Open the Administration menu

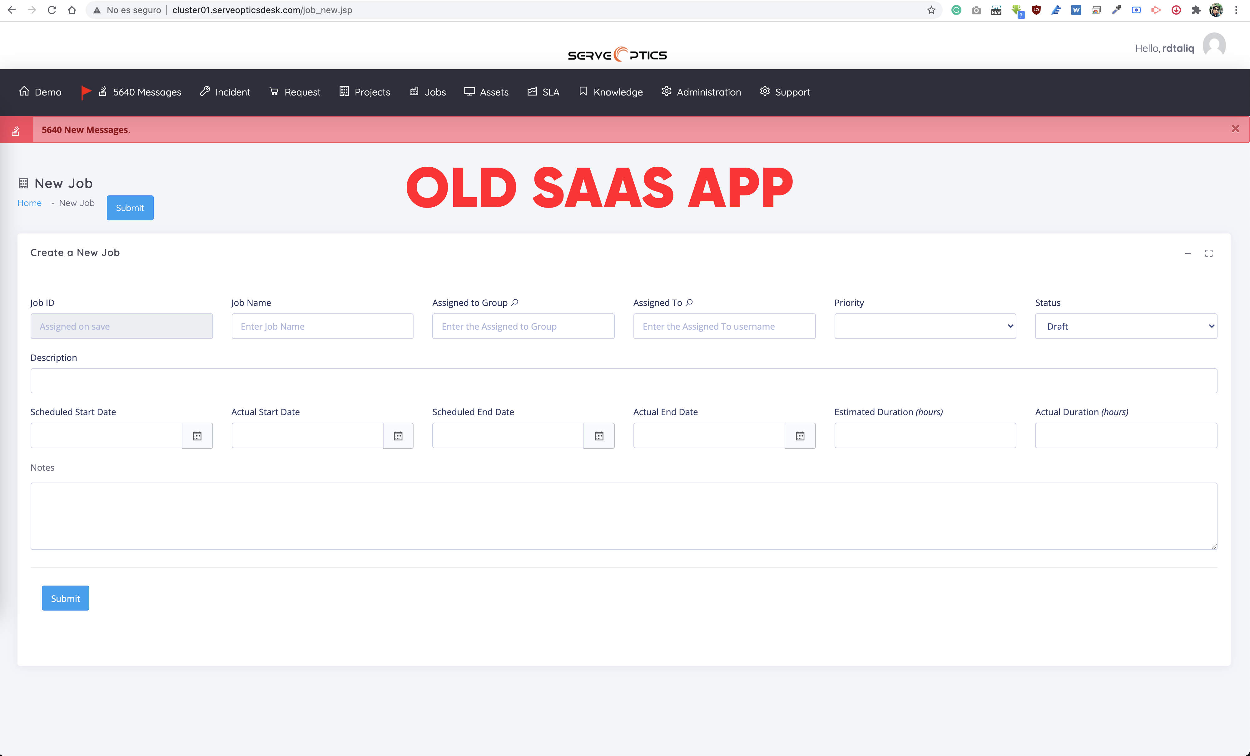pyautogui.click(x=701, y=92)
